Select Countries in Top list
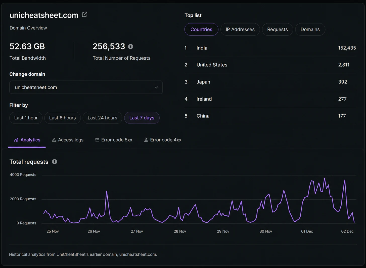366x268 pixels. click(201, 29)
